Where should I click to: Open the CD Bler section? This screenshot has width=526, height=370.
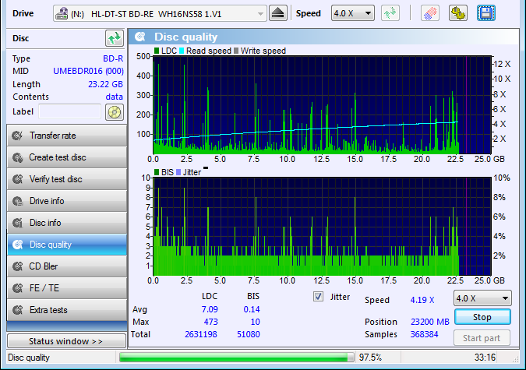click(67, 266)
